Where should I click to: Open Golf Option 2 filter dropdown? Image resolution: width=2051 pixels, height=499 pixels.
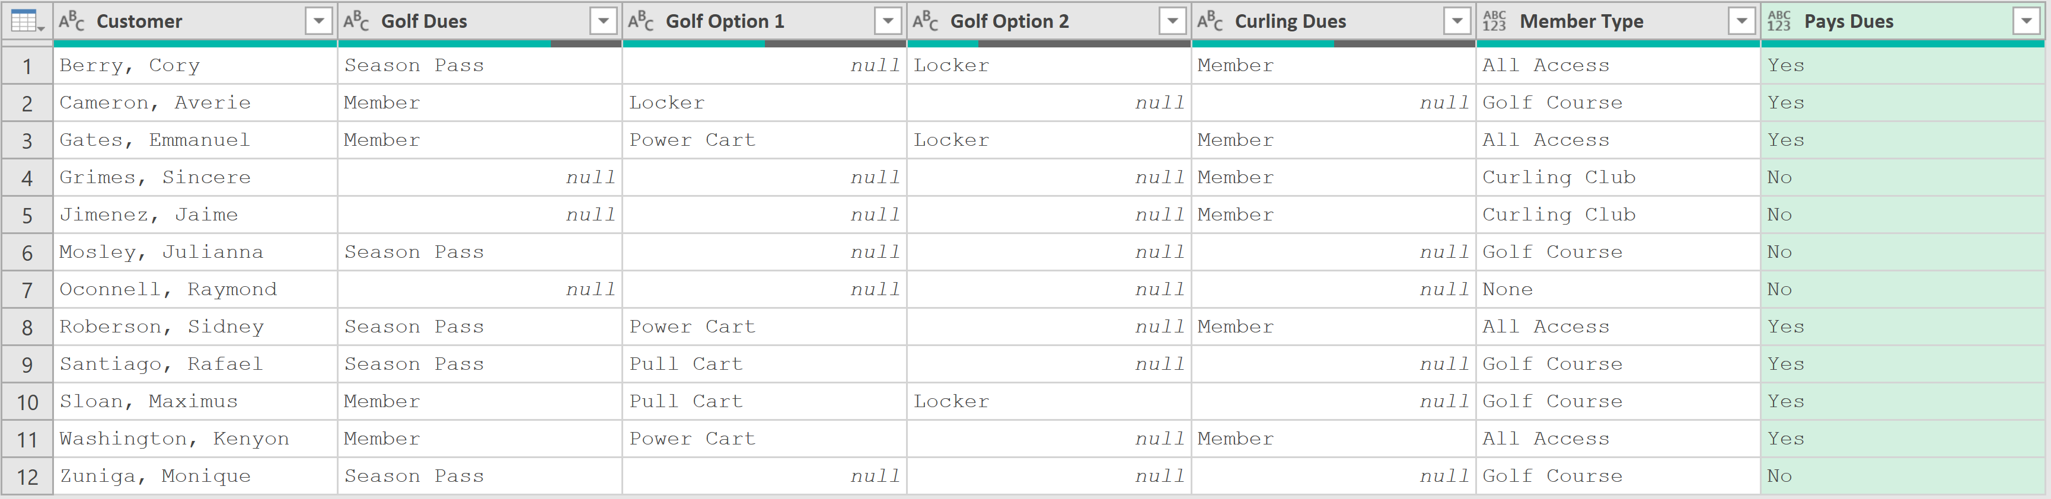(x=1172, y=21)
